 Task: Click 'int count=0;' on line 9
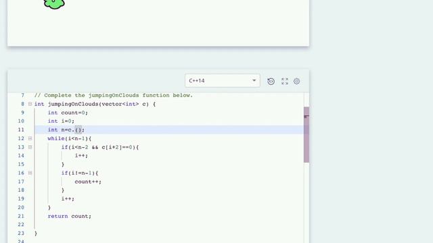coord(68,113)
